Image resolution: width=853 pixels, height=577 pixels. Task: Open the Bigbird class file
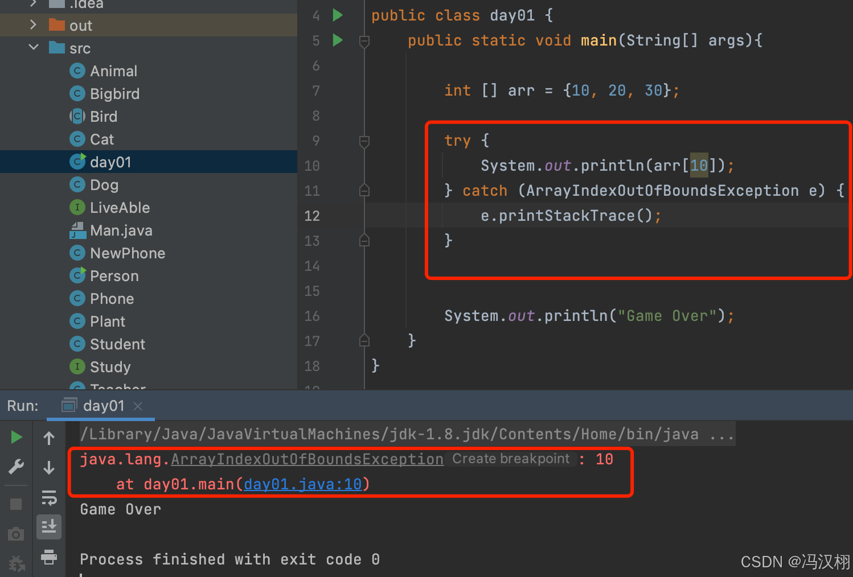[x=114, y=94]
